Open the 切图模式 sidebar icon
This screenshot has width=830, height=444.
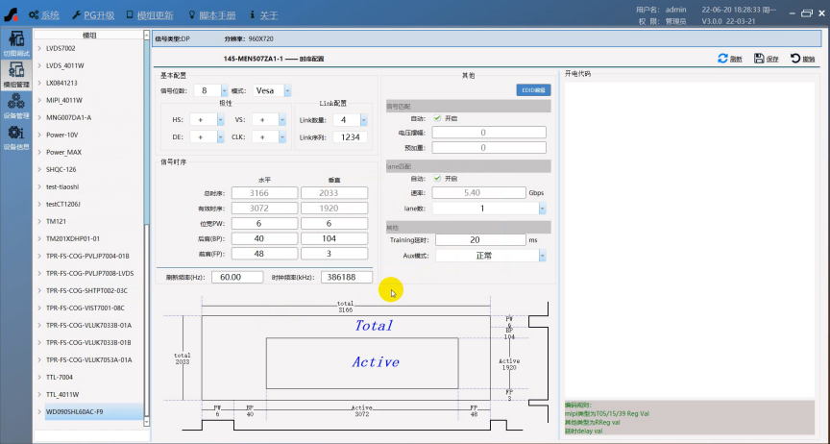(16, 43)
